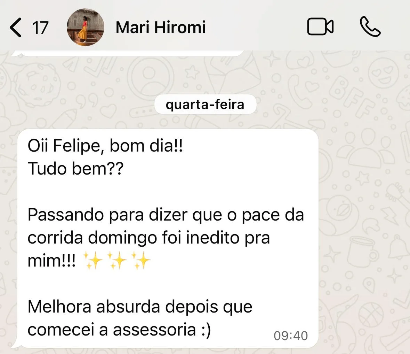Image resolution: width=410 pixels, height=354 pixels.
Task: Tap the quarta-feira date chip
Action: click(205, 105)
